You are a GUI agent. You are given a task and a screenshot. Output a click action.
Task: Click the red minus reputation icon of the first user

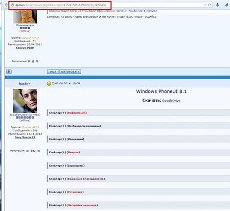[29, 61]
